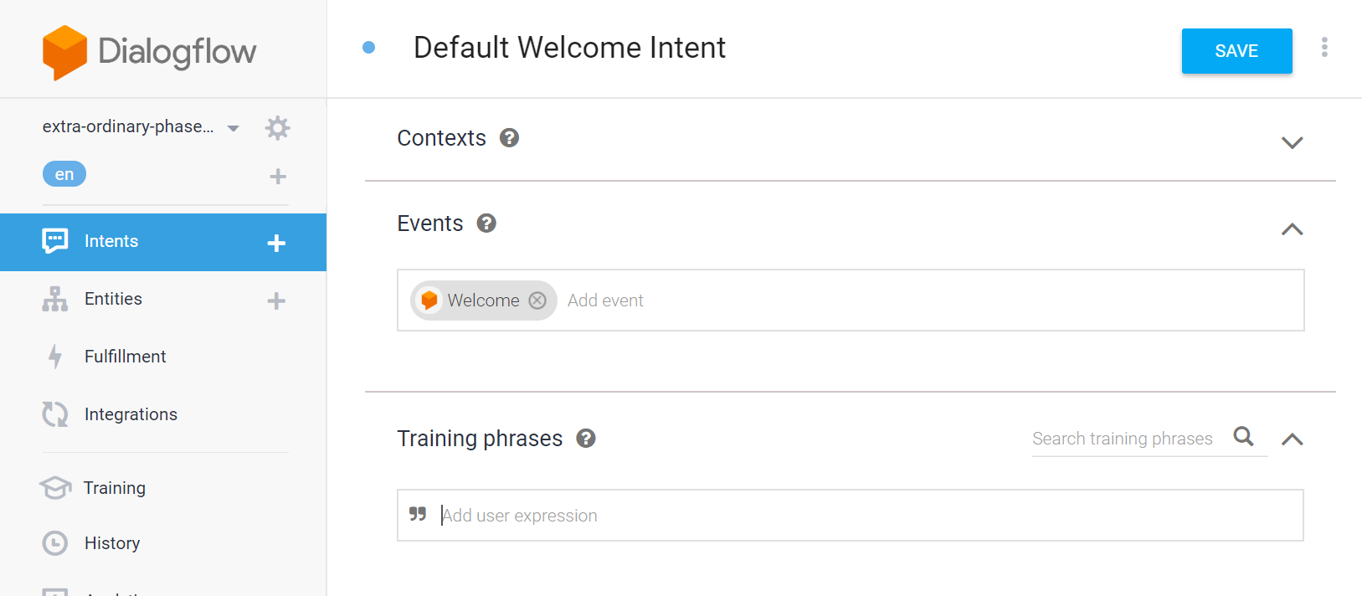Open the History page
1362x596 pixels.
(111, 543)
